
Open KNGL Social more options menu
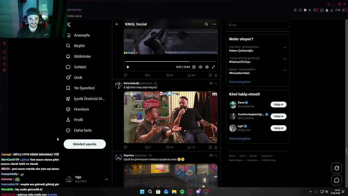coord(214,24)
